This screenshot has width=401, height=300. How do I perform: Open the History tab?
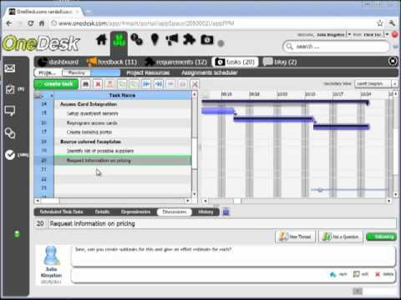(x=206, y=212)
